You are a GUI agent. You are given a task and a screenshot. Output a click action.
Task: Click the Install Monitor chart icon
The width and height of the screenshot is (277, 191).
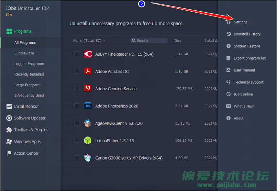pyautogui.click(x=9, y=107)
